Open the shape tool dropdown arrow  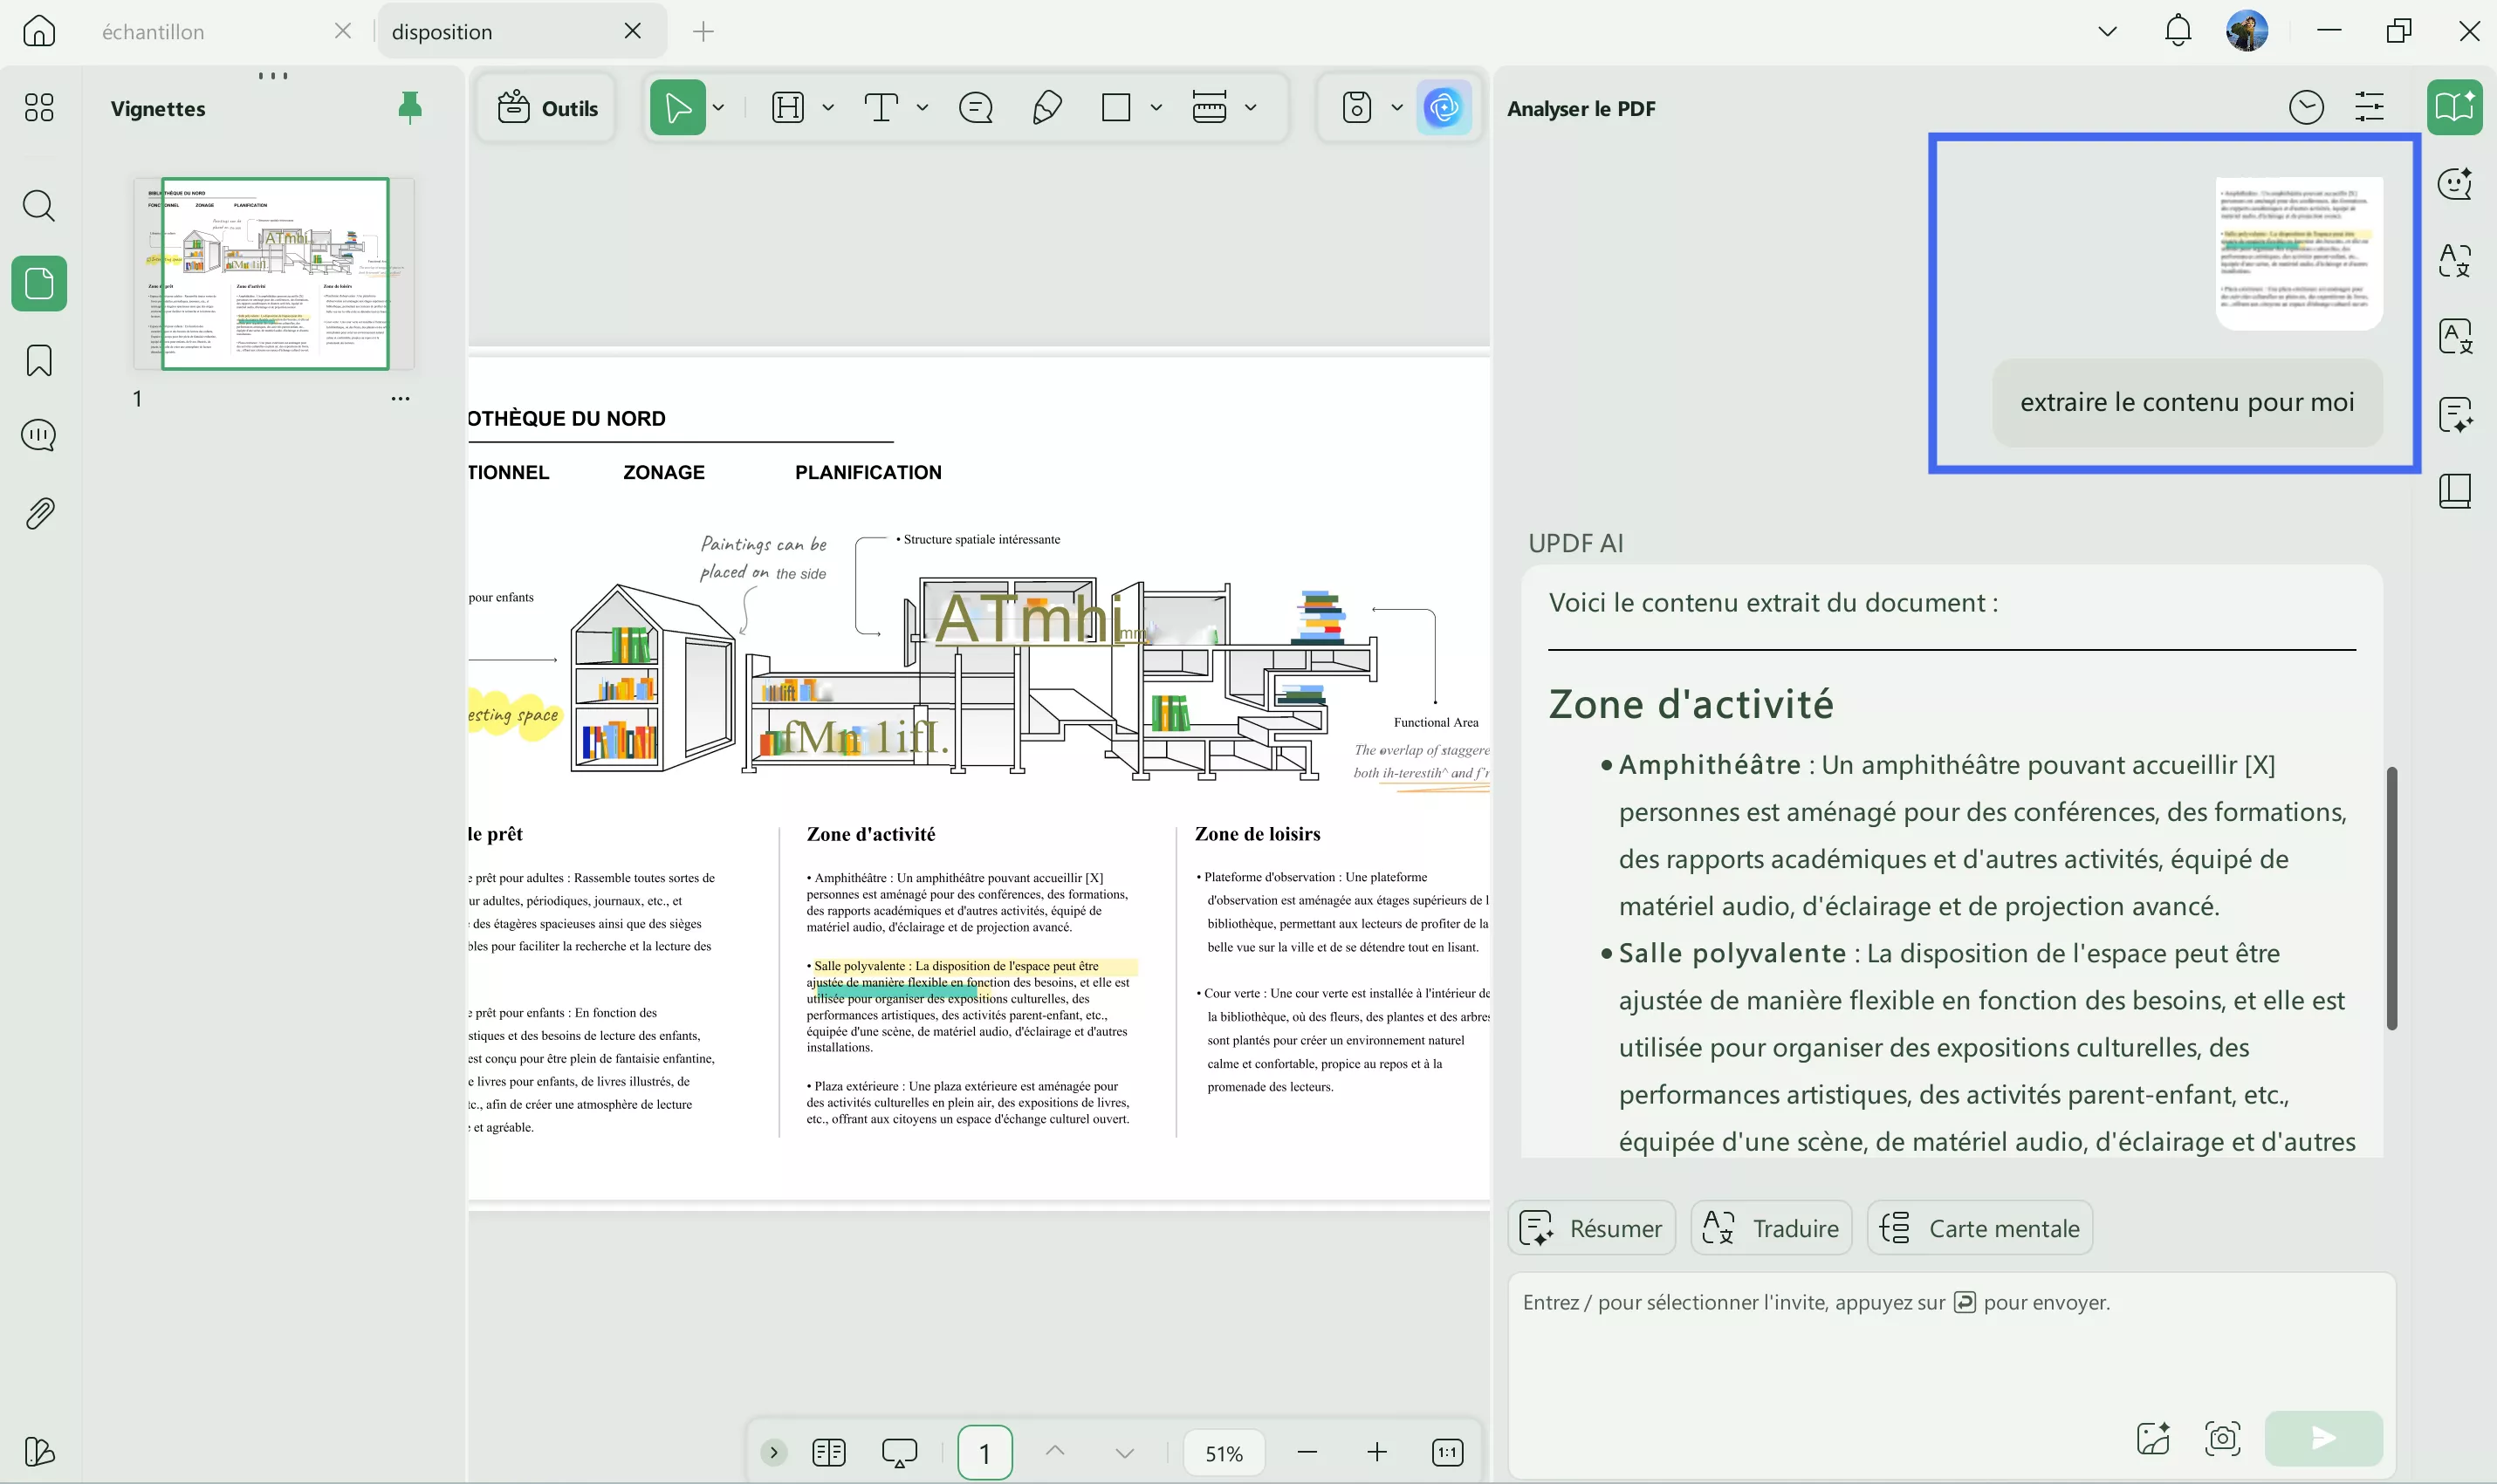(1156, 107)
